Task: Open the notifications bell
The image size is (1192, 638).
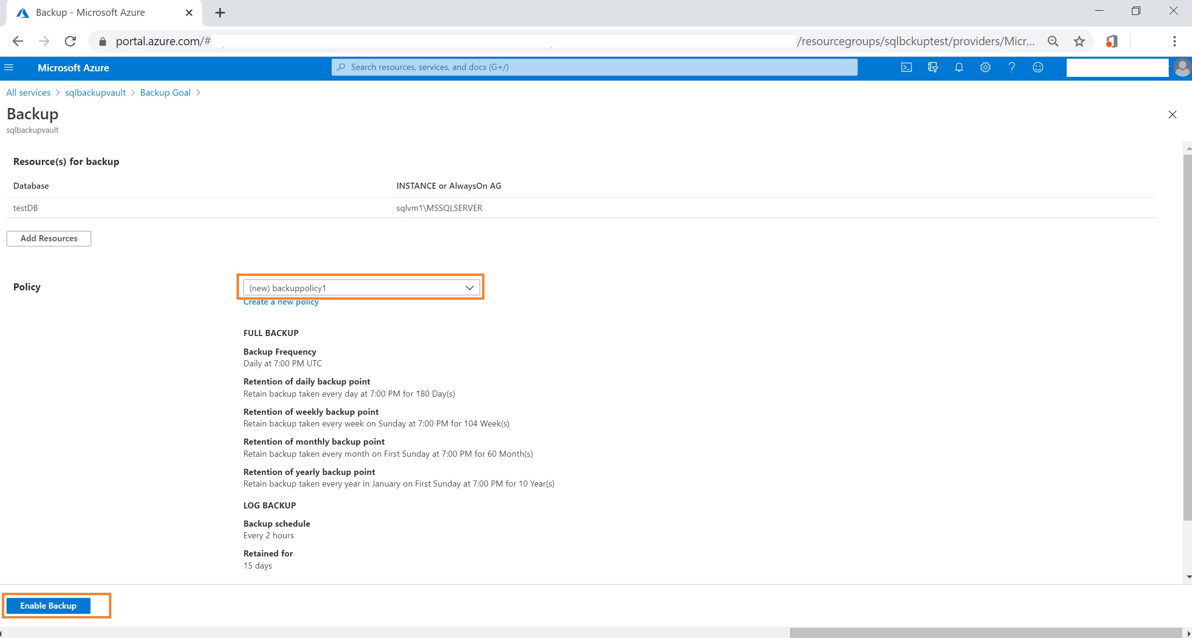Action: (959, 68)
